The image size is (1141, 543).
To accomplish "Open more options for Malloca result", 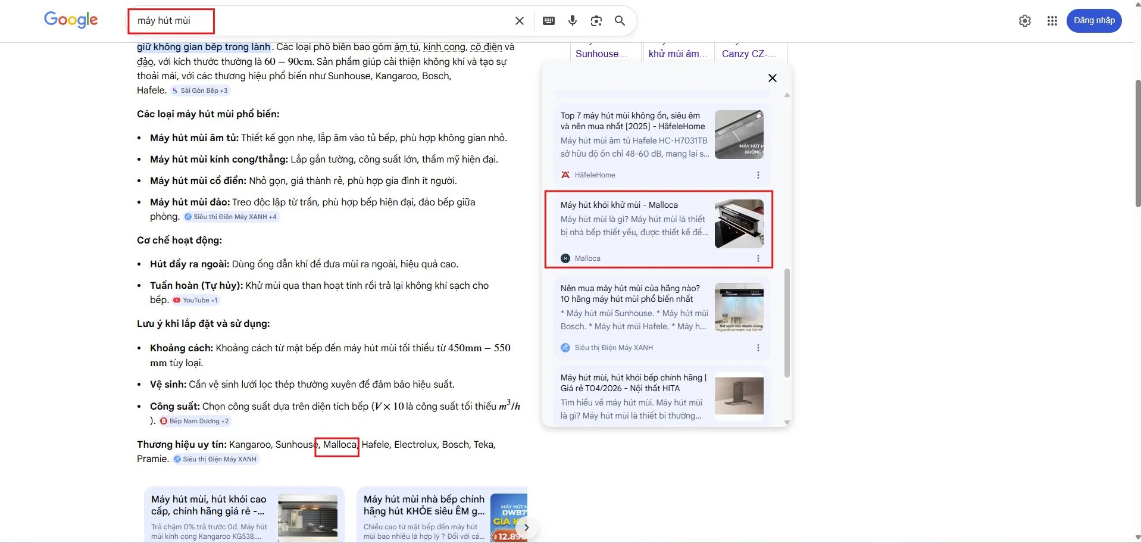I will [x=758, y=258].
